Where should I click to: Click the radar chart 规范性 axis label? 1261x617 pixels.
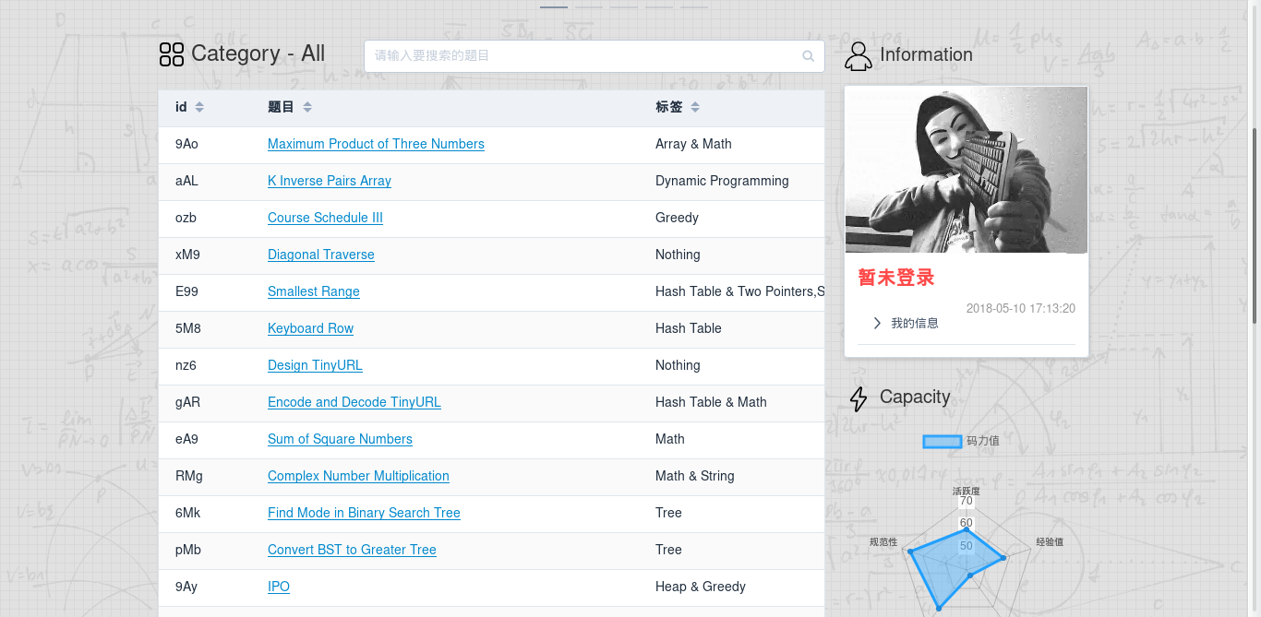click(883, 542)
